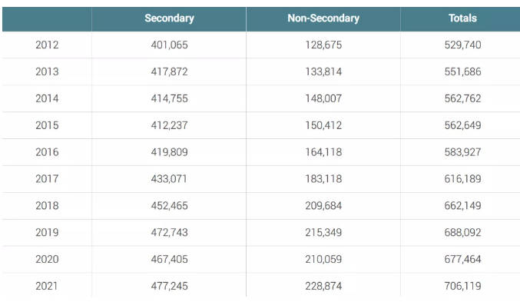Click the 2020 Totals value 677,464

click(x=462, y=259)
